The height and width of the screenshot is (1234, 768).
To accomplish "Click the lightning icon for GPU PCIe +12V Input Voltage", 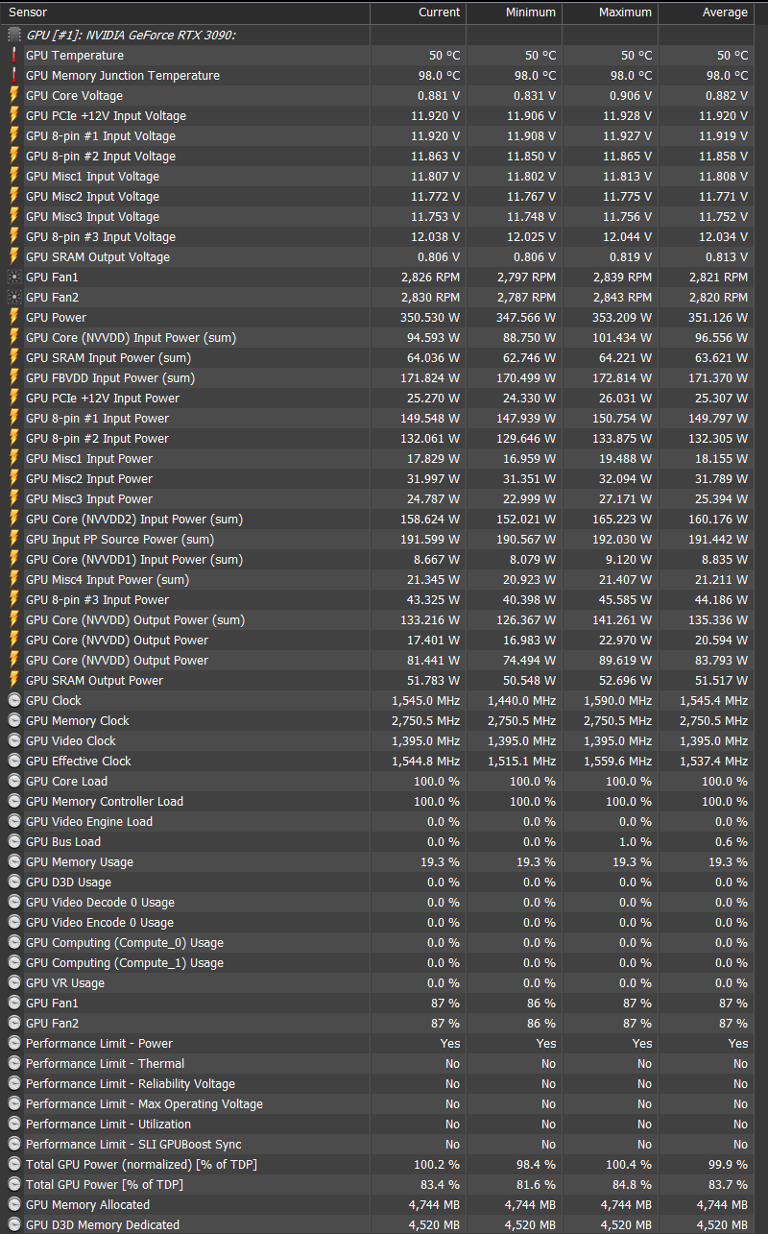I will coord(14,115).
